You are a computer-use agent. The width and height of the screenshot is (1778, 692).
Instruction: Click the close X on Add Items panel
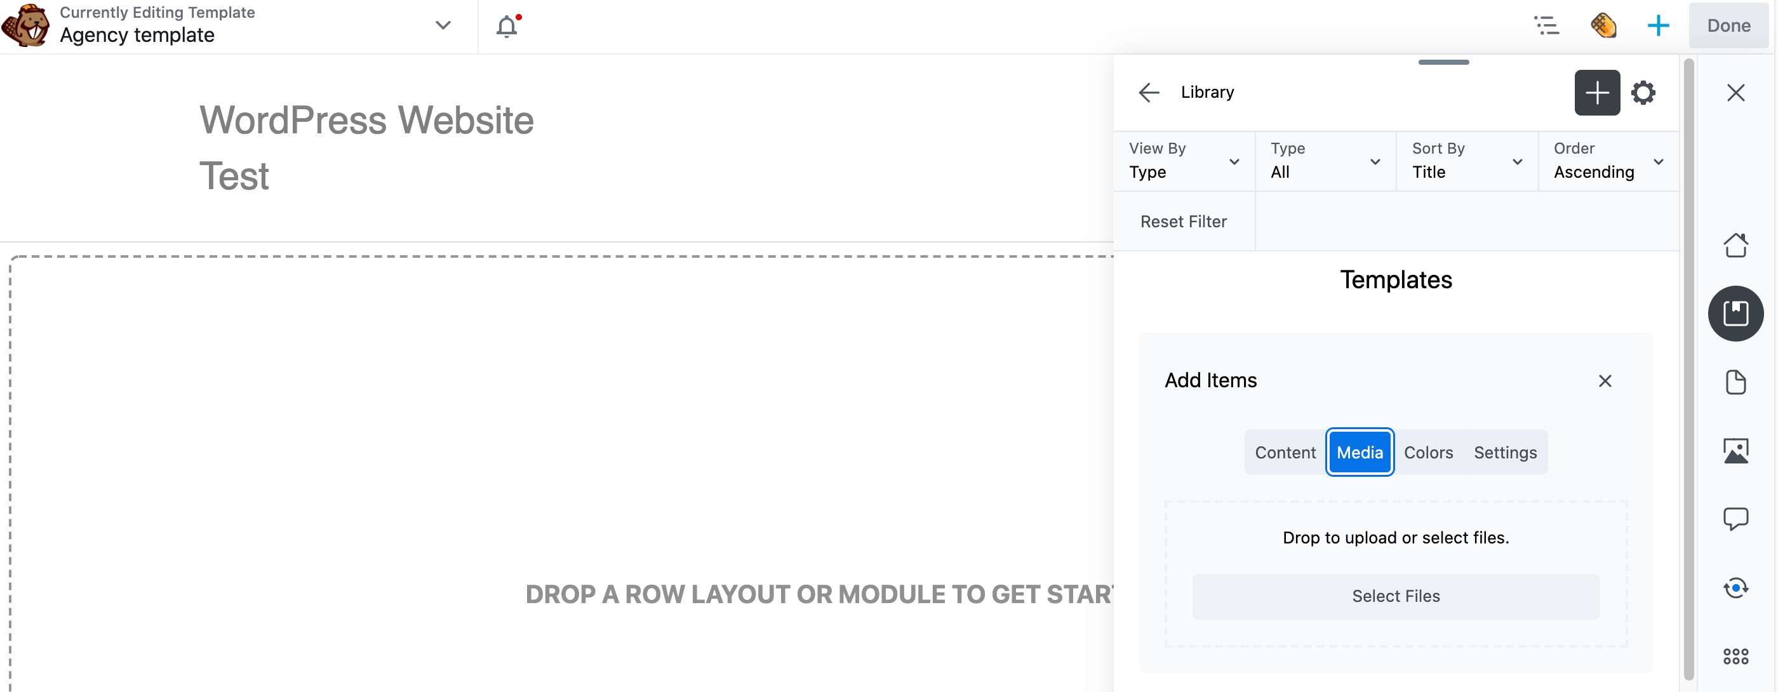1606,381
